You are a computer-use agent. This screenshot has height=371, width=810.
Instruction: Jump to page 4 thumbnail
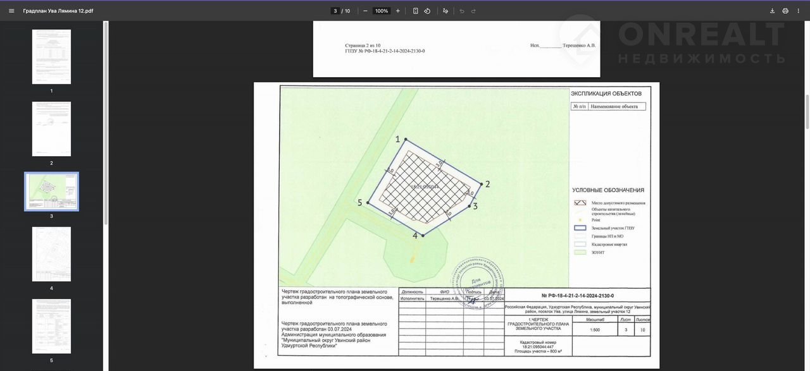point(51,254)
